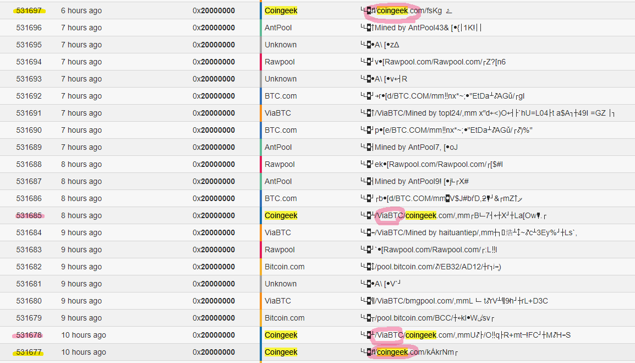Open block 531685 link
Image resolution: width=635 pixels, height=363 pixels.
tap(29, 215)
